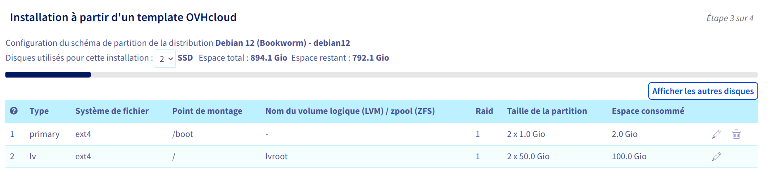
Task: Delete the /boot partition via trash icon
Action: (736, 134)
